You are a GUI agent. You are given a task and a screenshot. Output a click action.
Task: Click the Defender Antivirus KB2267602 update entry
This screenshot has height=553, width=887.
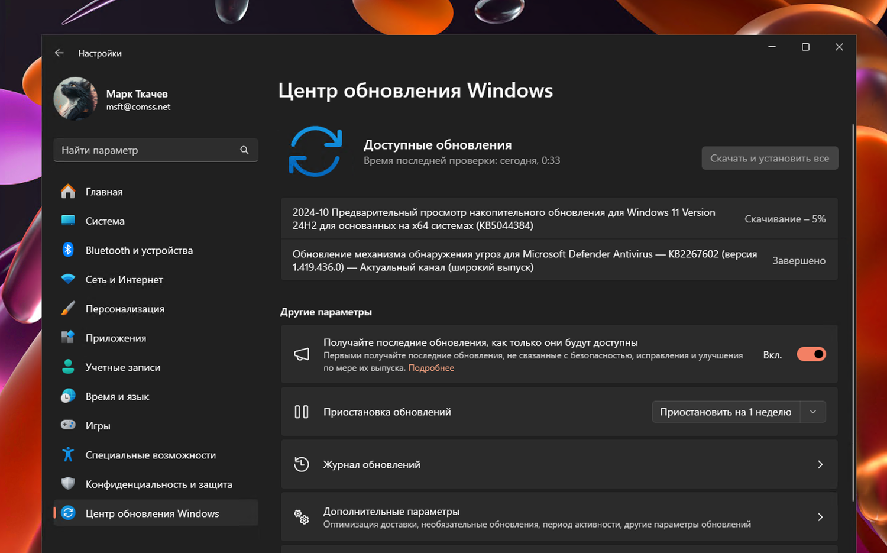coord(559,260)
